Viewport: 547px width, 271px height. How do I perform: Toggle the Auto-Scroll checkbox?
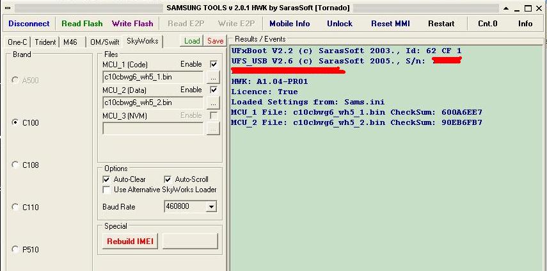[168, 179]
